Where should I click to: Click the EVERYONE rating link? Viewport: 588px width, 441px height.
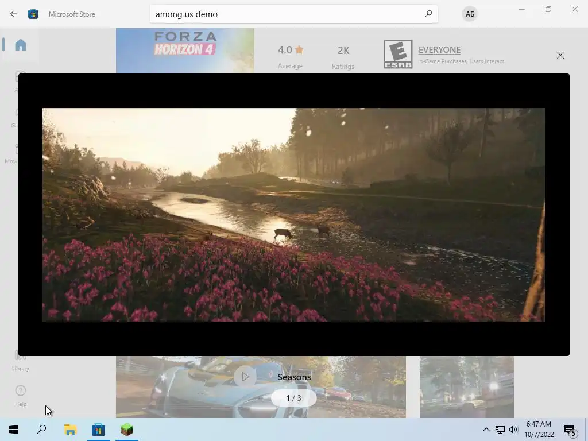(x=439, y=50)
